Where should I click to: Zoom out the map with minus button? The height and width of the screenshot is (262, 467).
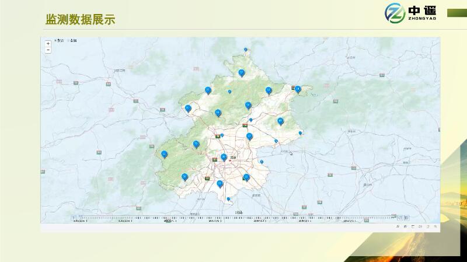48,50
